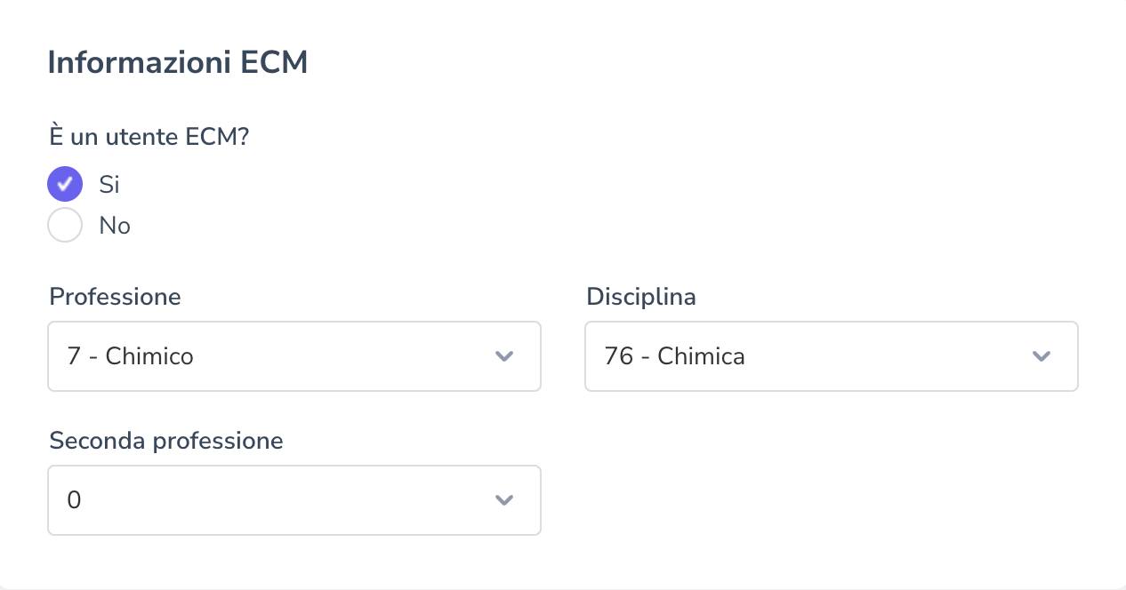Open the Seconda professione dropdown
Viewport: 1126px width, 590px height.
click(x=294, y=500)
